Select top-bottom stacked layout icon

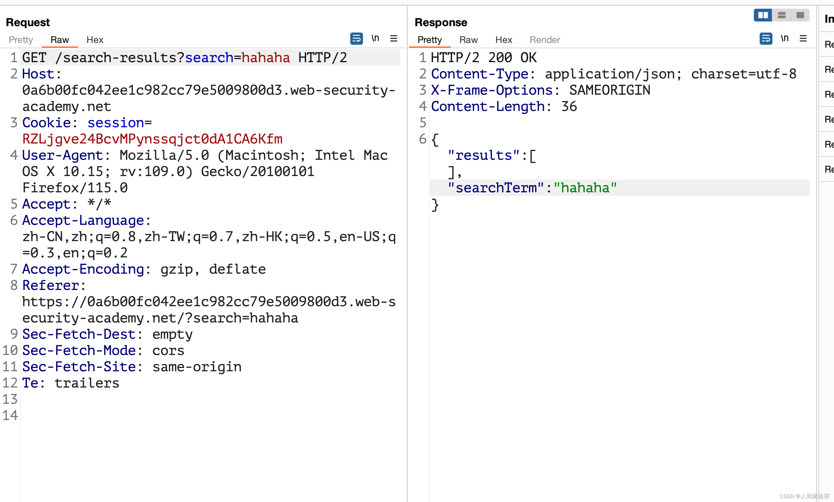pyautogui.click(x=782, y=15)
